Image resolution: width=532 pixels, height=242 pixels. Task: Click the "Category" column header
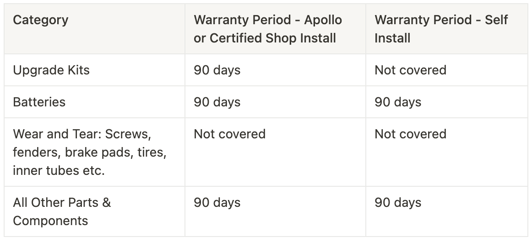click(40, 20)
